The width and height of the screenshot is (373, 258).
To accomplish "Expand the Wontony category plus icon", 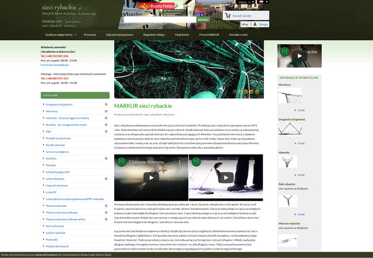I will click(x=106, y=111).
